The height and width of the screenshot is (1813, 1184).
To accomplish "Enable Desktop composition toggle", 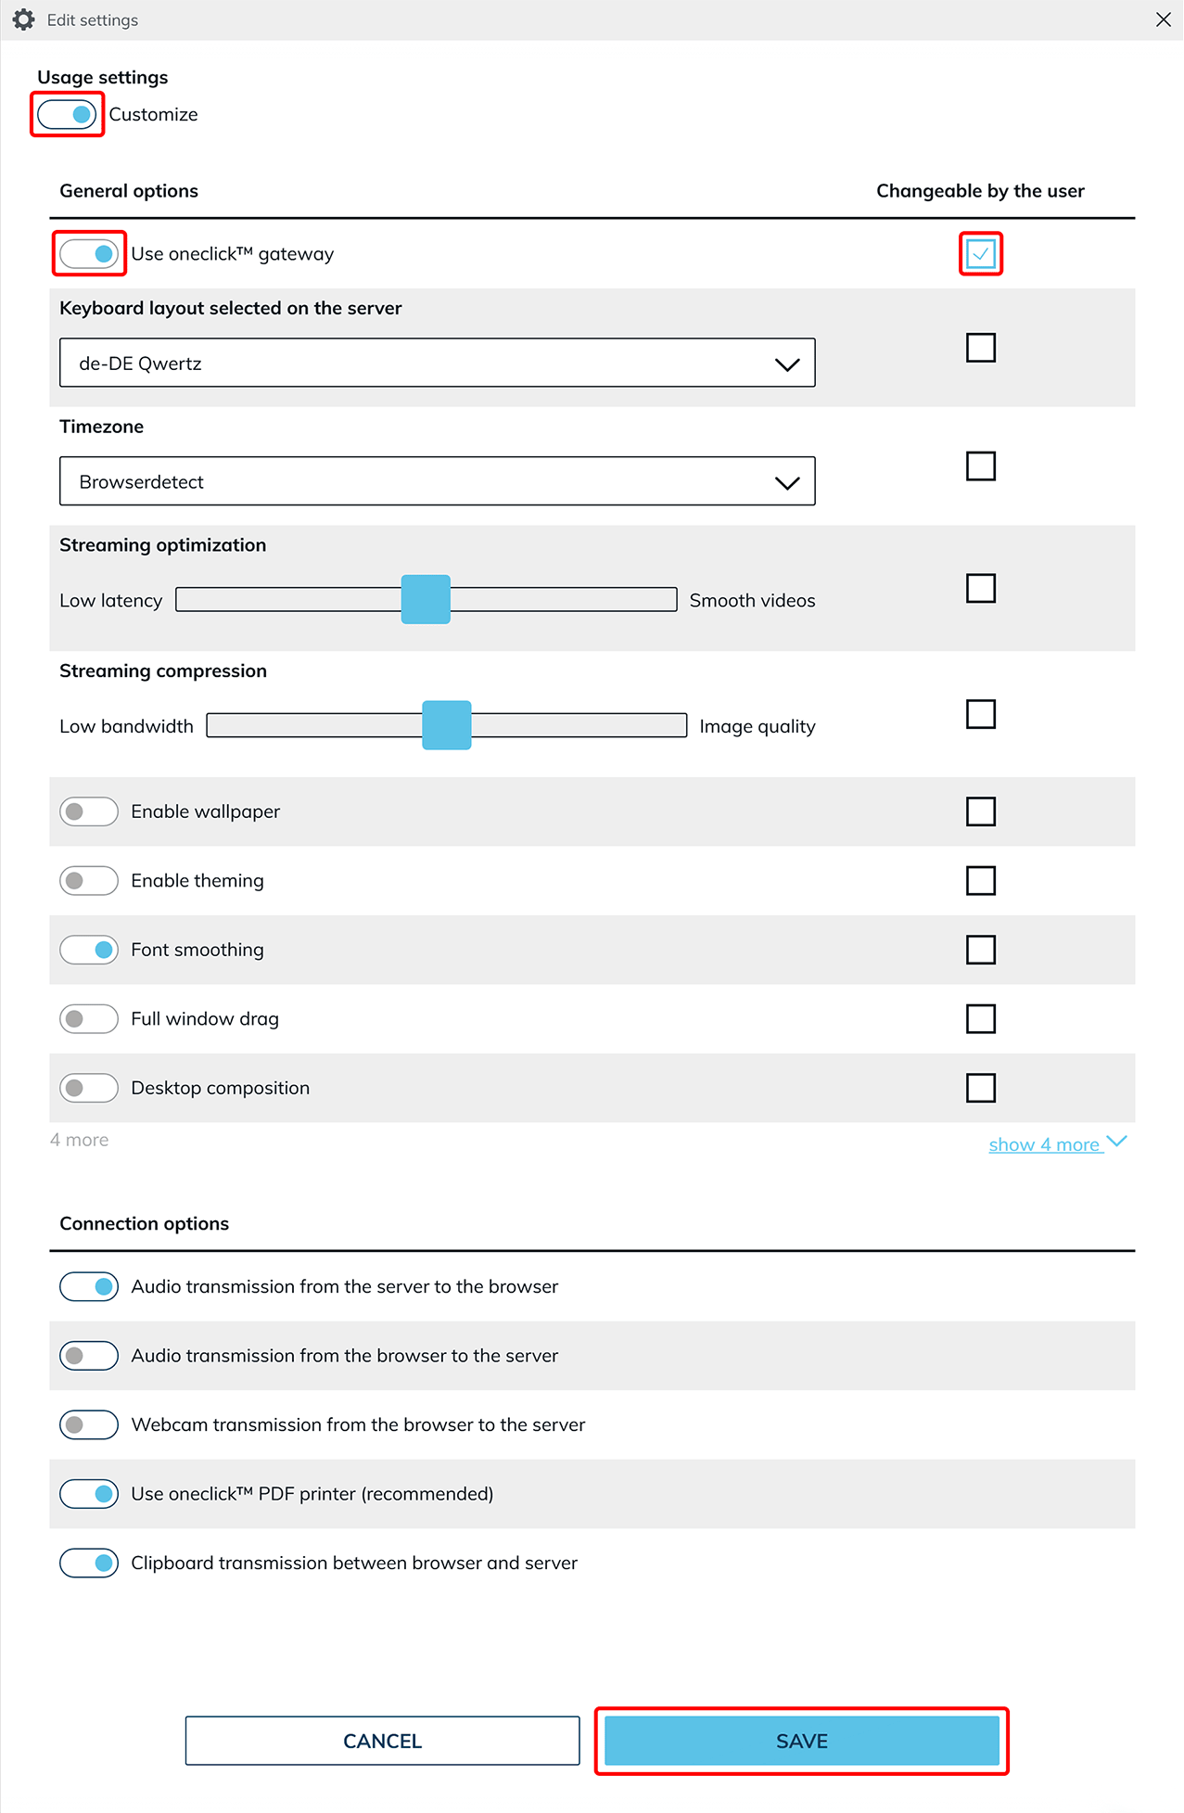I will 89,1088.
